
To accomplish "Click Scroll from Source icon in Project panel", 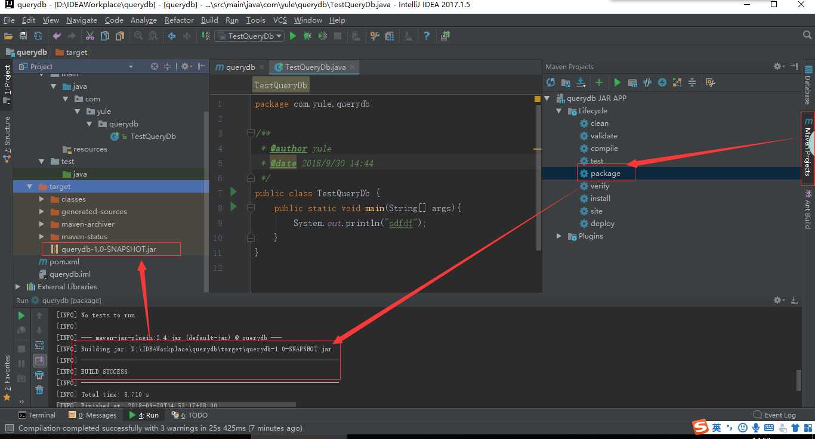I will click(155, 66).
